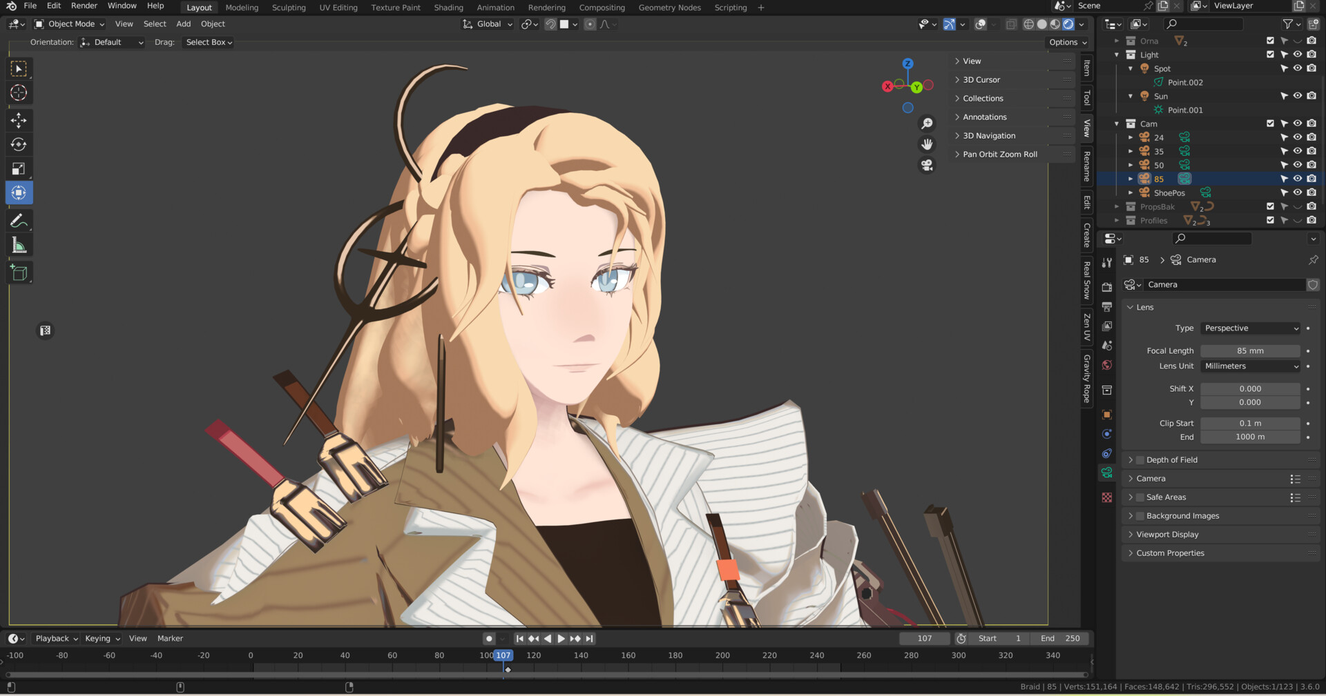Hide the Spot light in viewport
The height and width of the screenshot is (696, 1326).
[1298, 68]
